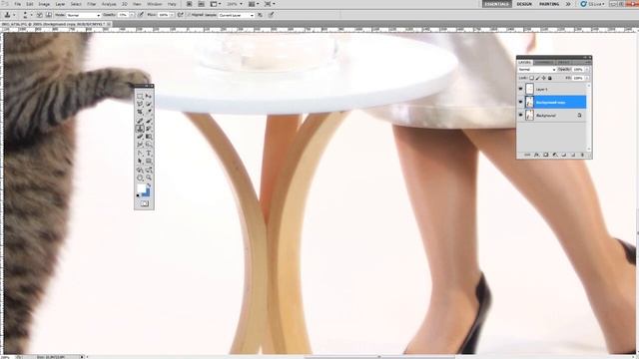
Task: Switch to the Essentials workspace
Action: click(x=497, y=4)
